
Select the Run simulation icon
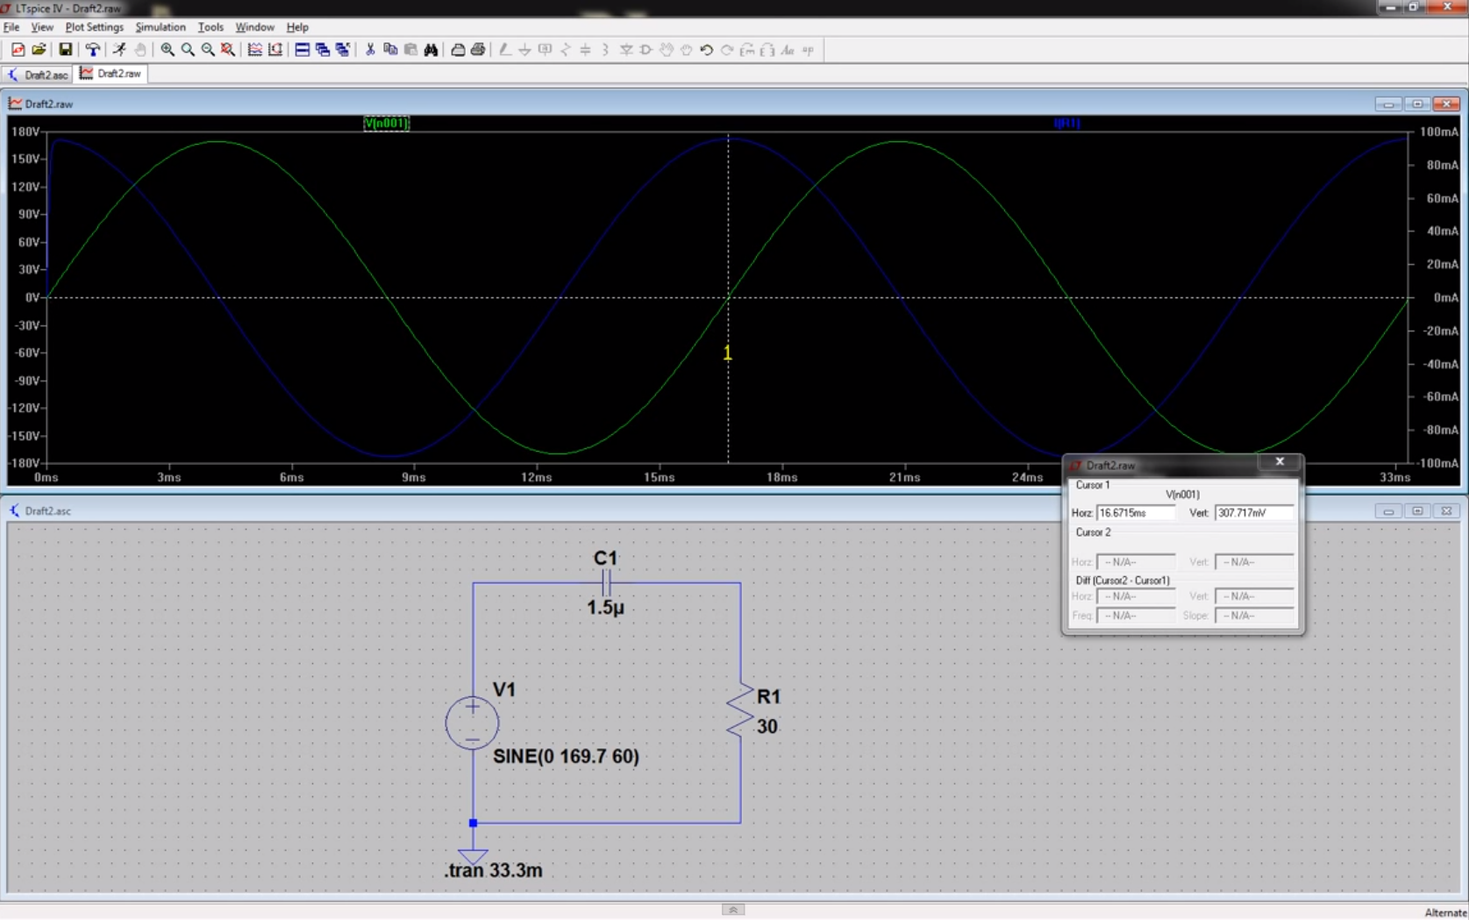119,50
